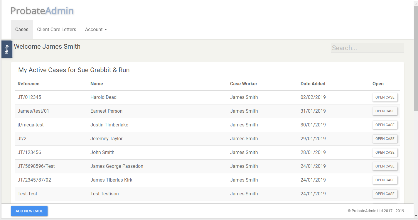Viewport: 418px width, 220px height.
Task: Open case for Harold Dead
Action: click(385, 97)
